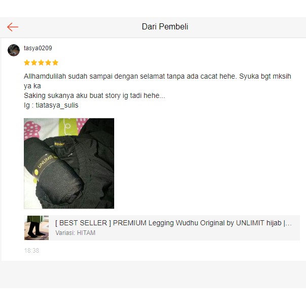This screenshot has width=306, height=306.
Task: Click the 'ya ka' review line
Action: point(32,86)
